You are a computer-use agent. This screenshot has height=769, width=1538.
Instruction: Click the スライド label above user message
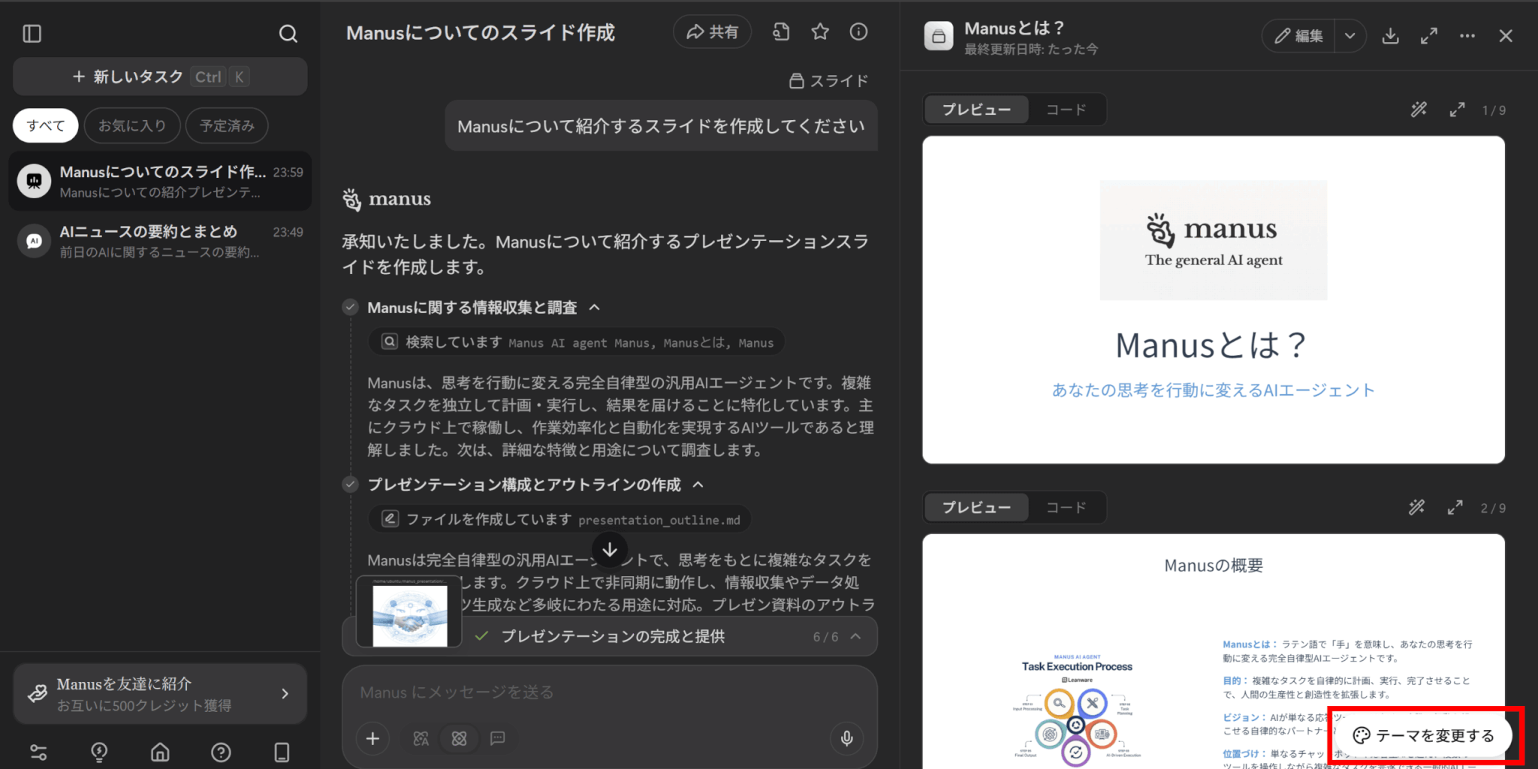click(x=829, y=80)
